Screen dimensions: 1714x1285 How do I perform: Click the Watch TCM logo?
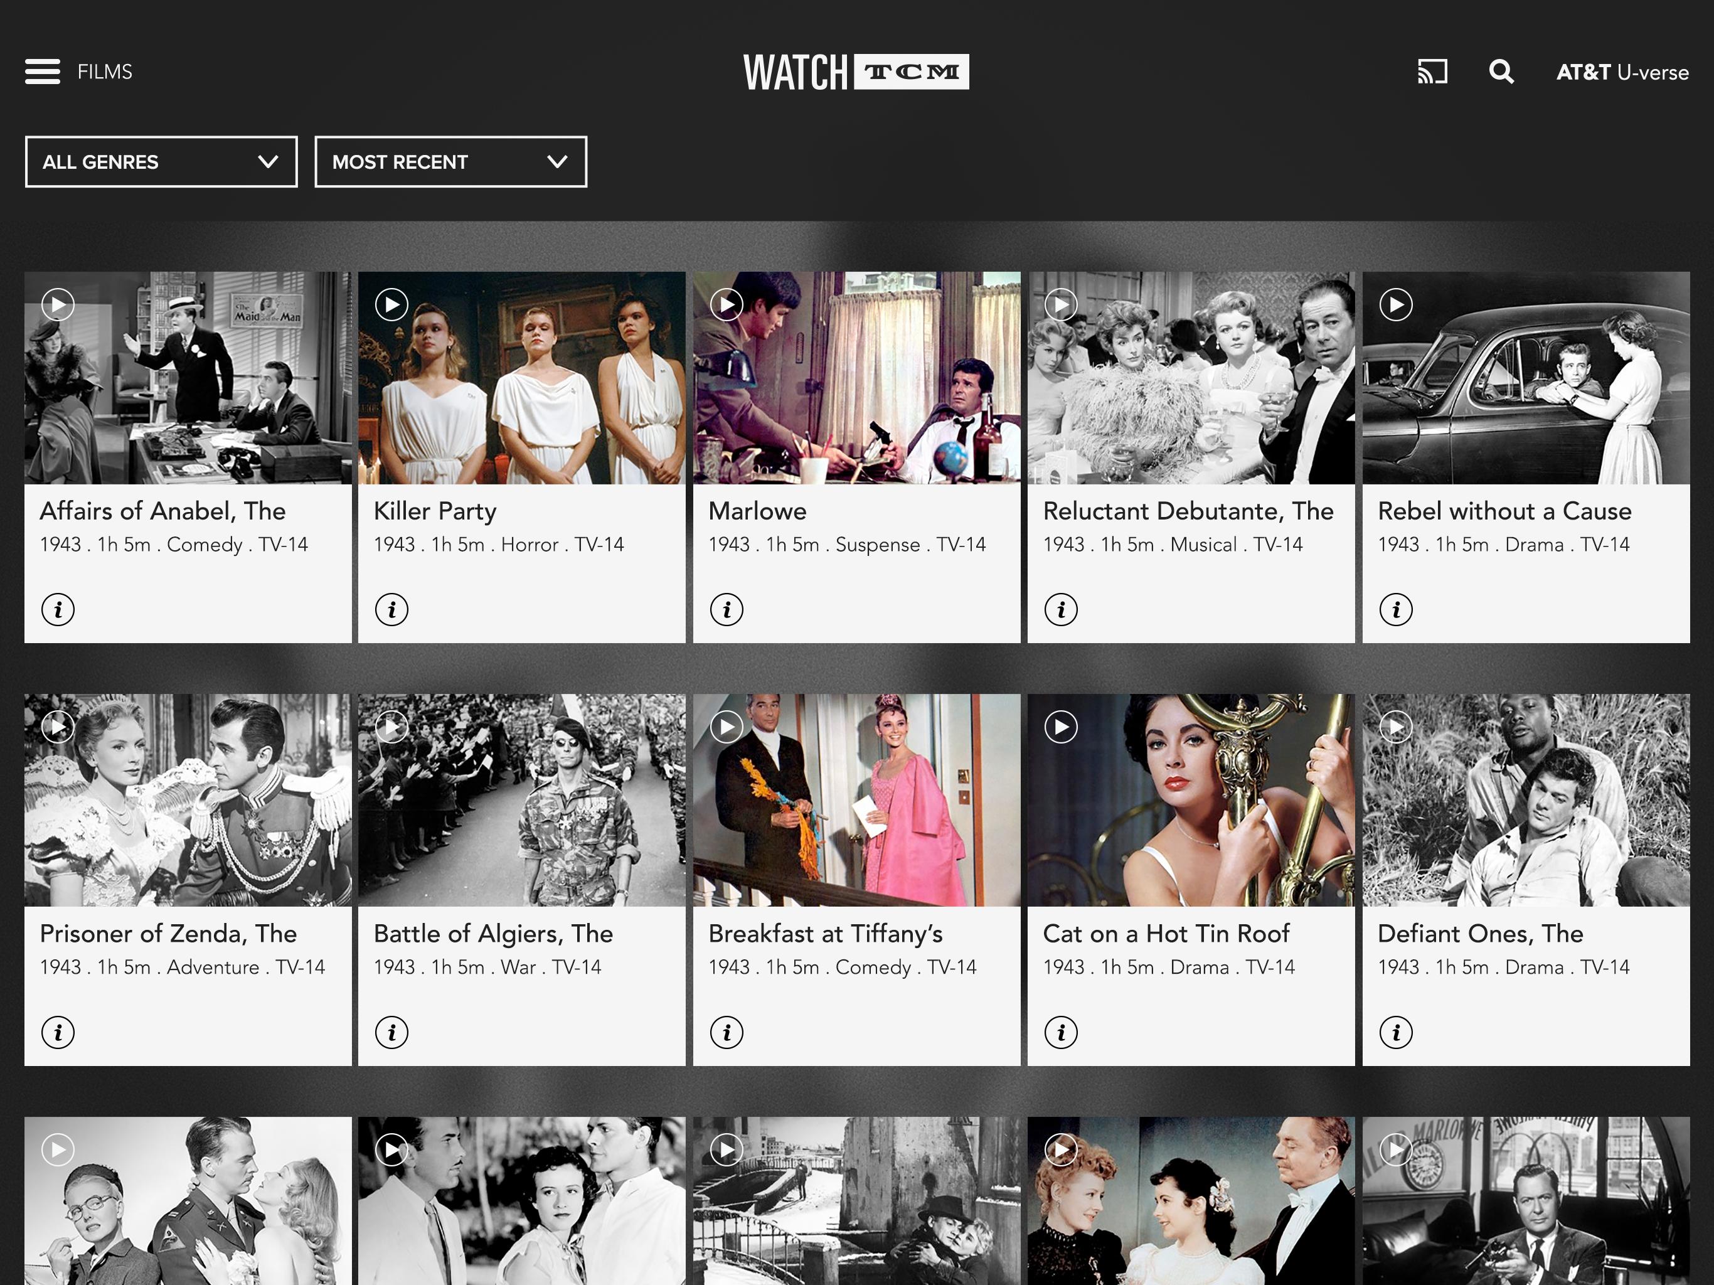856,72
